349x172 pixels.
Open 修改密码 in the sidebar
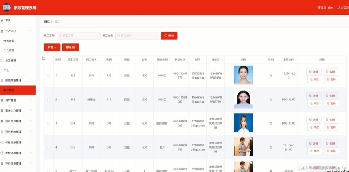[9, 41]
